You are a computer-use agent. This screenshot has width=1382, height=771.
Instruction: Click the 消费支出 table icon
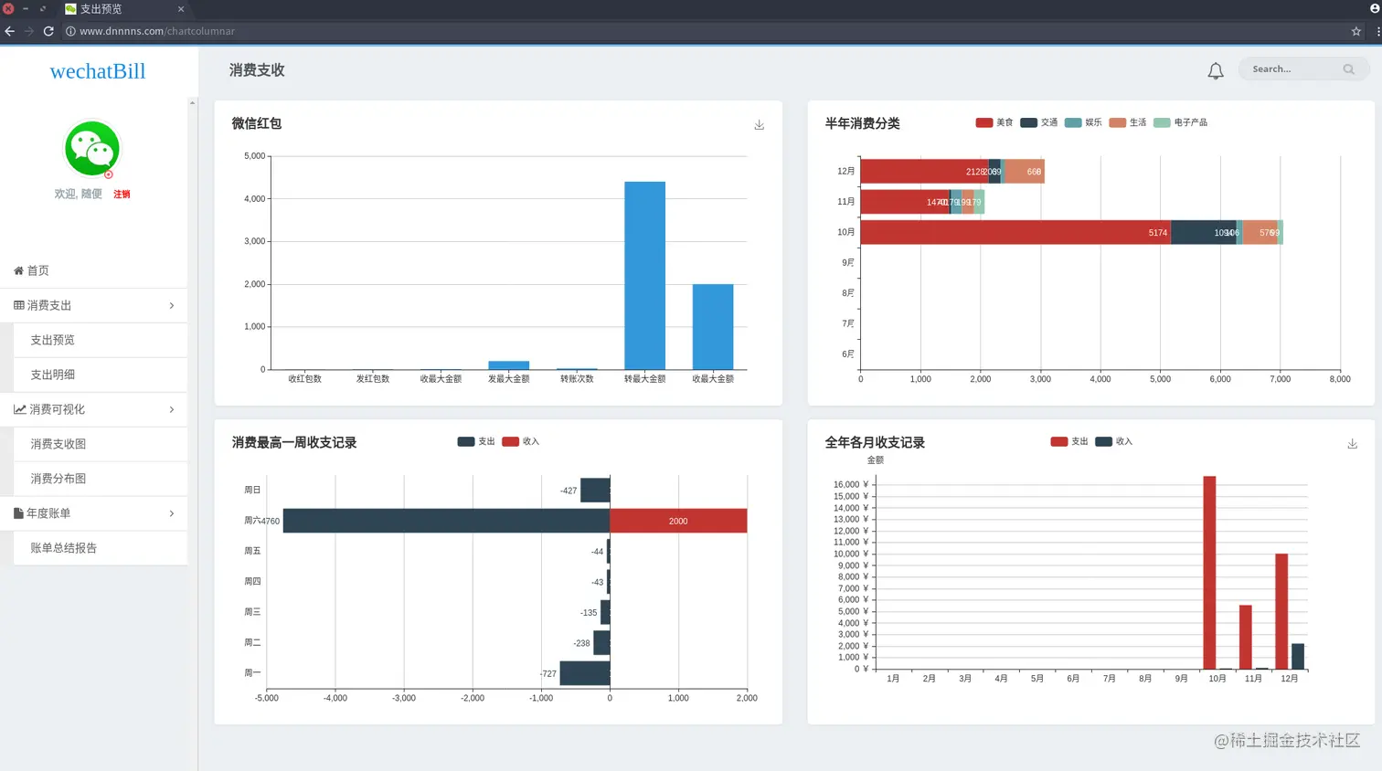coord(19,305)
